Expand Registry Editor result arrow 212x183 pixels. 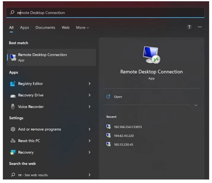pos(89,84)
